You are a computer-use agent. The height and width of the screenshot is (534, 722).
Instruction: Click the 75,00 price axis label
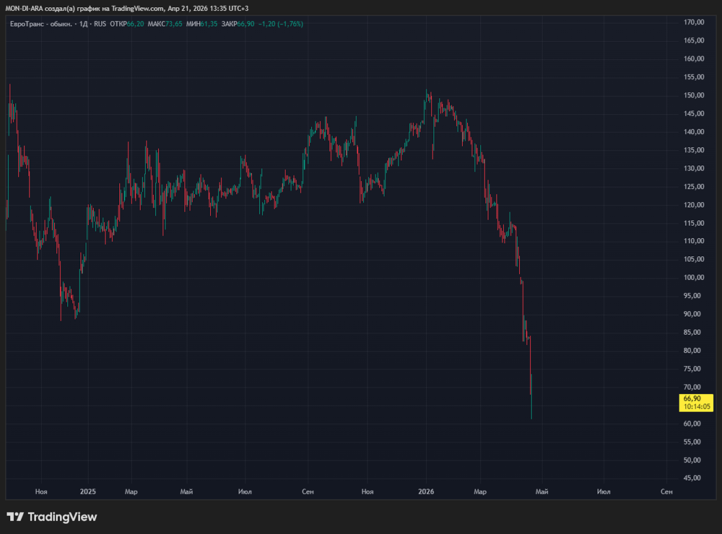(x=692, y=369)
